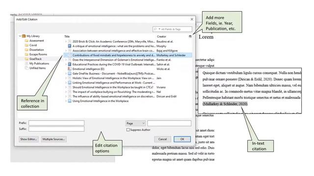
Task: Click the GradTrack folder icon
Action: 26,59
